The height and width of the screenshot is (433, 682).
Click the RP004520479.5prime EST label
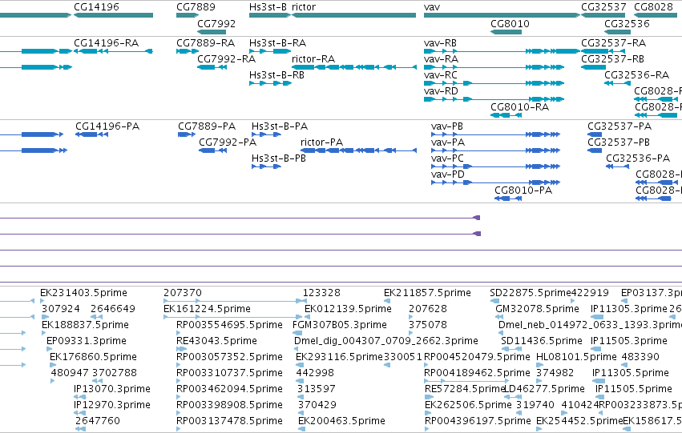[x=477, y=358]
